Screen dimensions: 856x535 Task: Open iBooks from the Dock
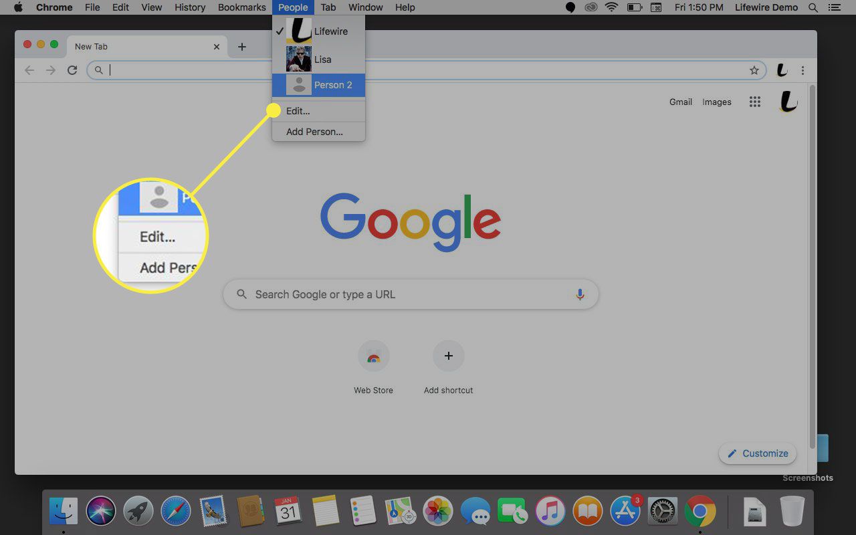coord(588,512)
